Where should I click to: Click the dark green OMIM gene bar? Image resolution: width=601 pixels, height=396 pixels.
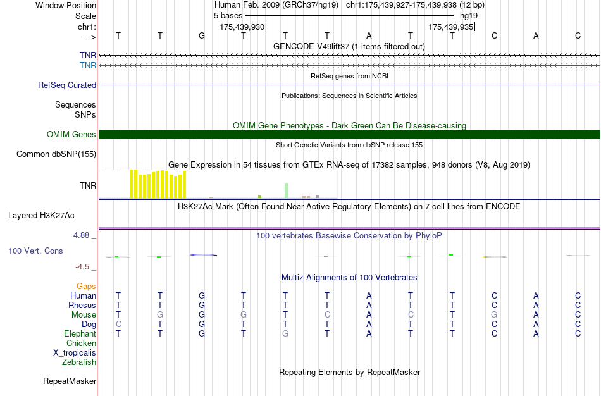point(349,135)
